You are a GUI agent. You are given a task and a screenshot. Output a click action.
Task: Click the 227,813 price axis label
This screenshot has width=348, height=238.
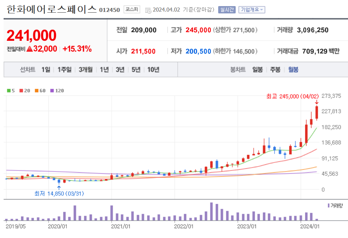coord(331,111)
